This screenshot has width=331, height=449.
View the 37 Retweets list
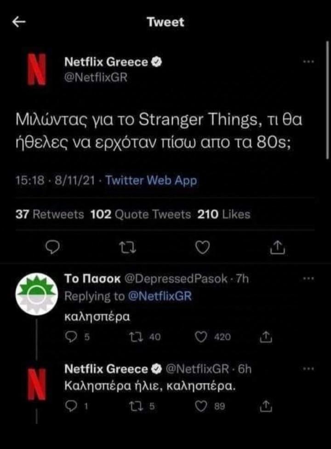pyautogui.click(x=50, y=214)
